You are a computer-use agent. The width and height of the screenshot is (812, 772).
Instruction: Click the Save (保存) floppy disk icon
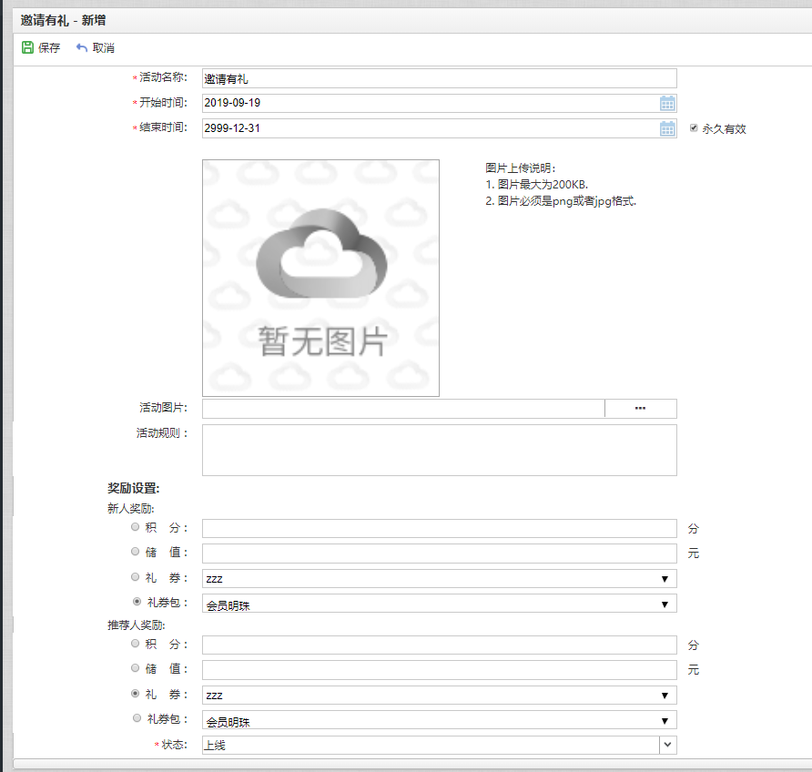click(x=27, y=47)
